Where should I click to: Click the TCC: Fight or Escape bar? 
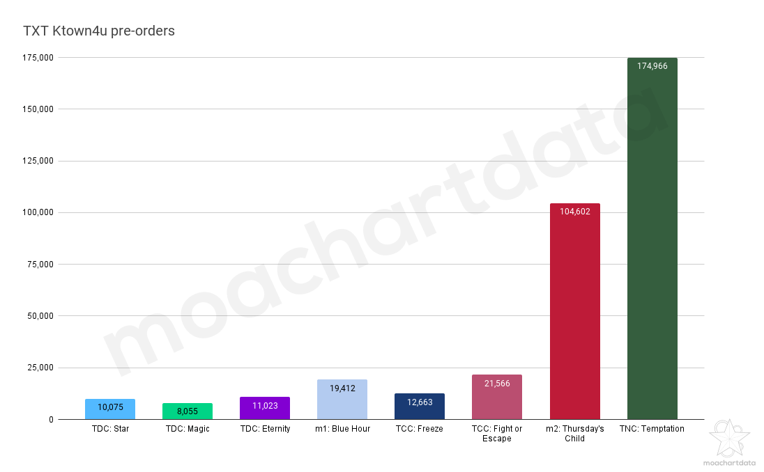[x=497, y=397]
